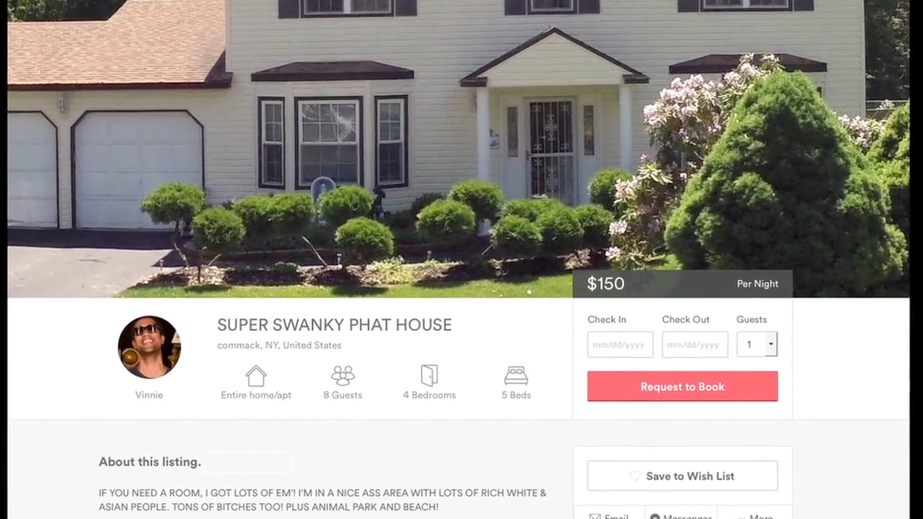Expand the Guests count dropdown
The height and width of the screenshot is (519, 923).
pyautogui.click(x=756, y=345)
